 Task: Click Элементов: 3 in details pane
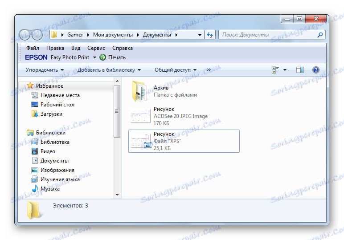70,206
